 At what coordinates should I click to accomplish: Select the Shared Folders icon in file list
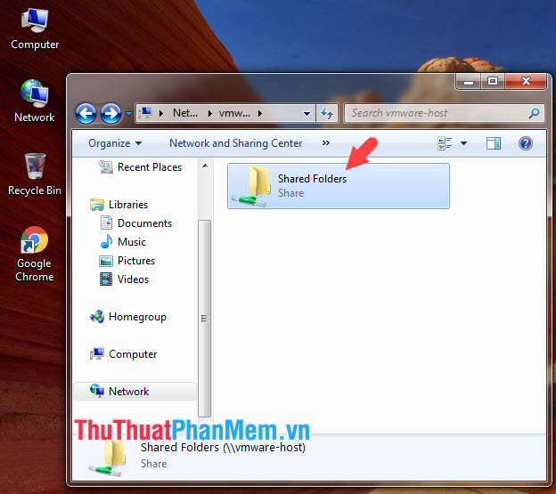tap(251, 185)
